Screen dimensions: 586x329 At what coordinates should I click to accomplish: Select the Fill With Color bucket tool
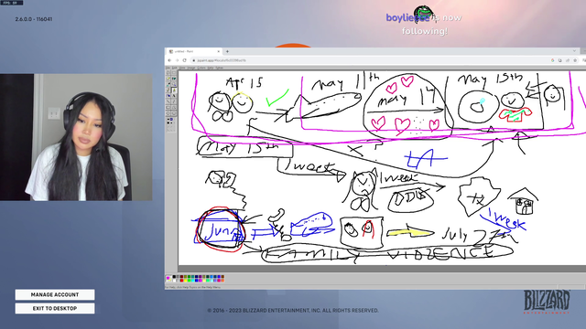174,79
